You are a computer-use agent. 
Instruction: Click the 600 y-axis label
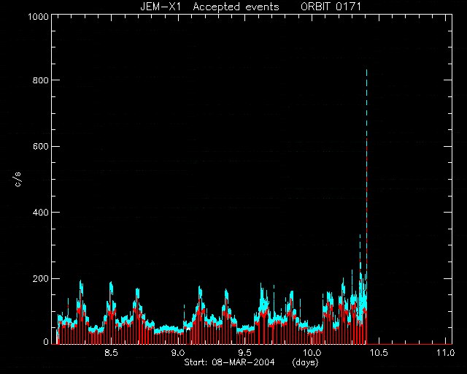40,146
